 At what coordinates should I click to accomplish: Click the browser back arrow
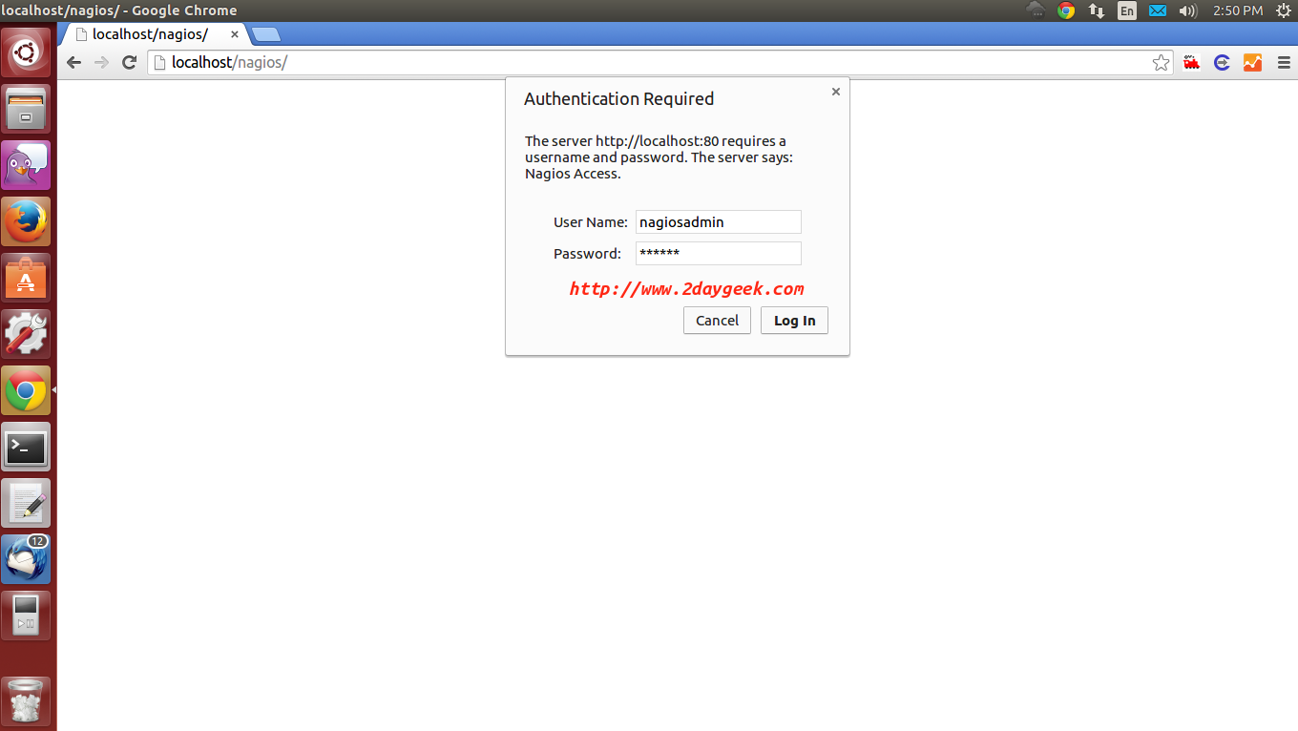pos(73,63)
